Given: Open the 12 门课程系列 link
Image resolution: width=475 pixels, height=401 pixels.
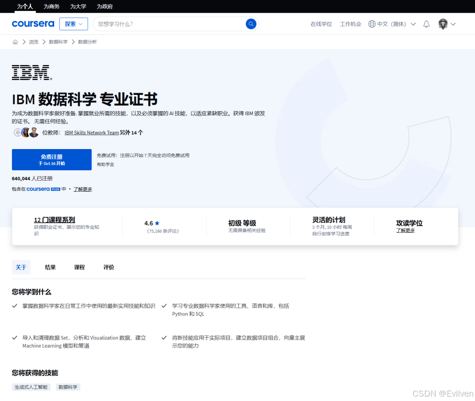Looking at the screenshot, I should click(x=55, y=220).
